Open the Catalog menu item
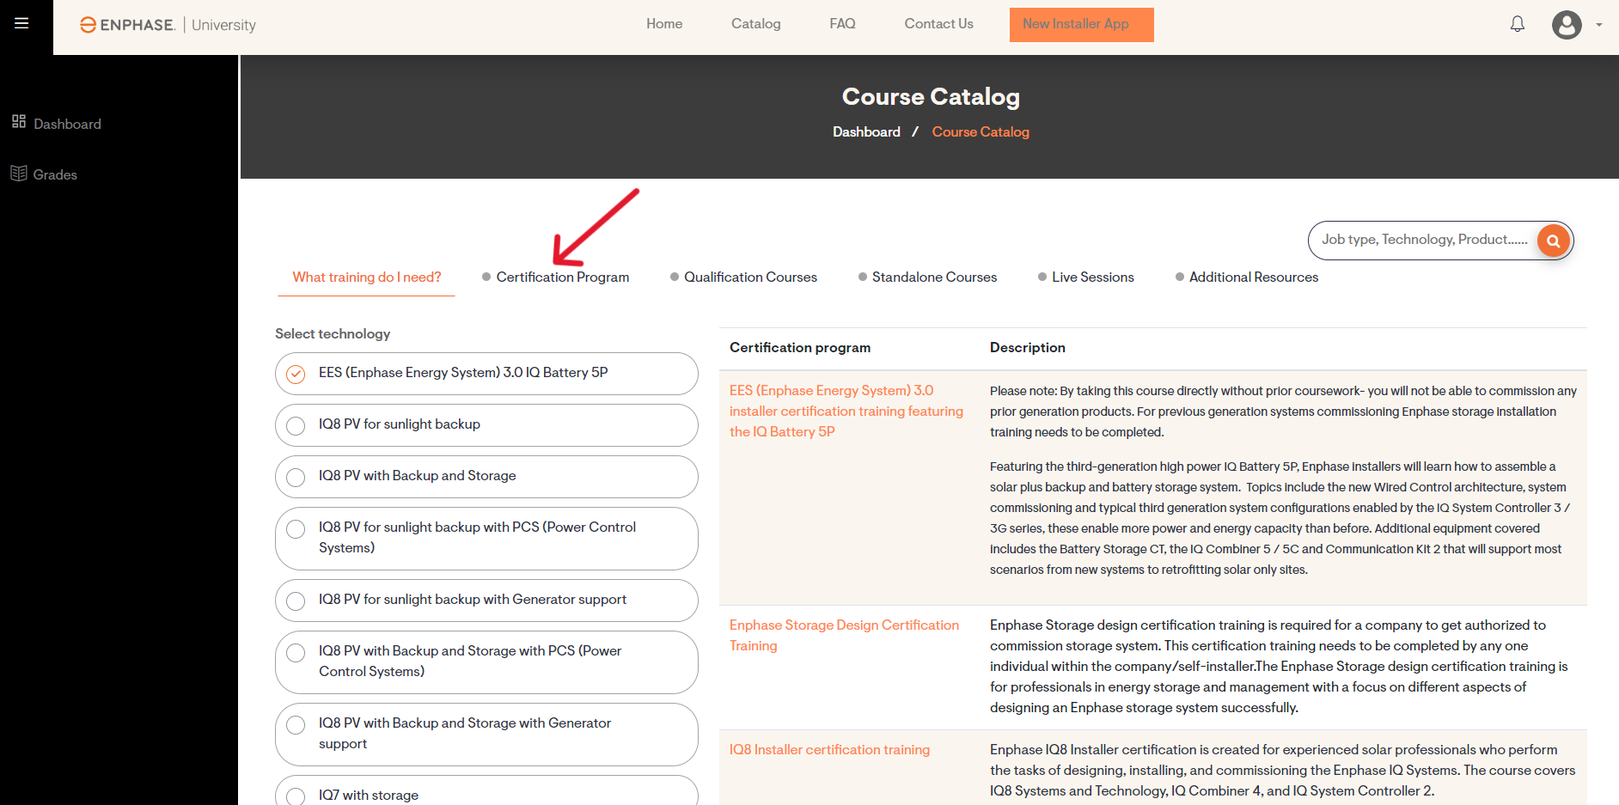Image resolution: width=1619 pixels, height=805 pixels. tap(756, 24)
